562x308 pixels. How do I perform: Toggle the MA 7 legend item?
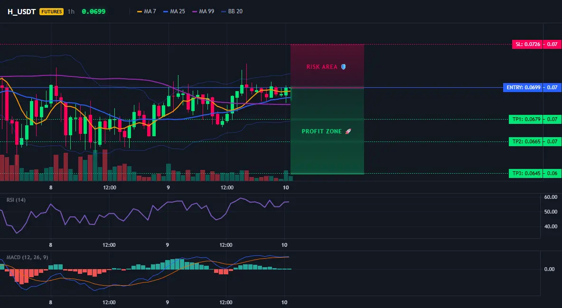coord(147,11)
